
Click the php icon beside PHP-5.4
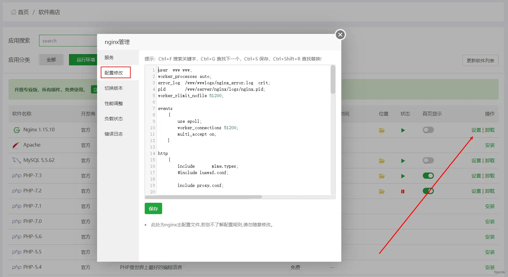pyautogui.click(x=16, y=268)
